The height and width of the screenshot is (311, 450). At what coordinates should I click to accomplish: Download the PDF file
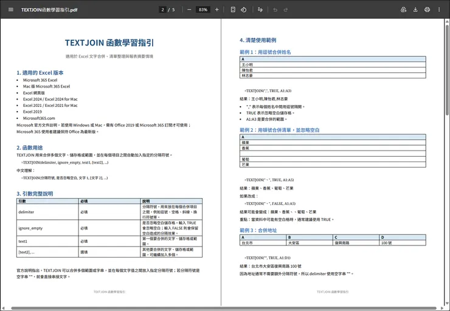point(415,10)
